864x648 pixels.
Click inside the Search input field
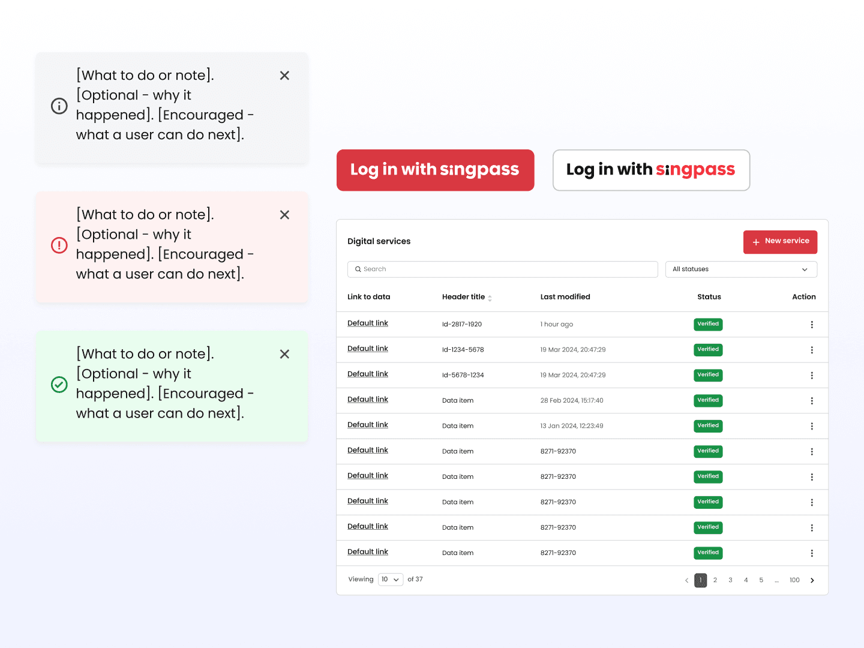503,269
